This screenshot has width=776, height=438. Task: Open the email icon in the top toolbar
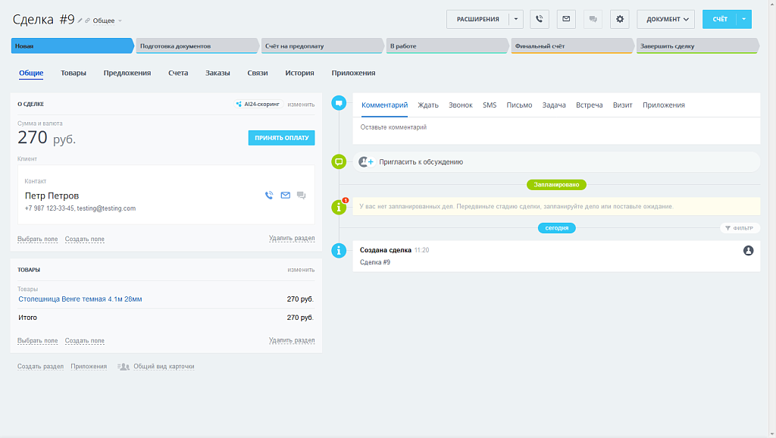pyautogui.click(x=566, y=18)
